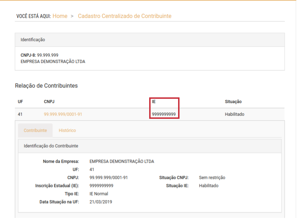
Task: Click the Identificação do Contribuinte panel header
Action: [51, 146]
